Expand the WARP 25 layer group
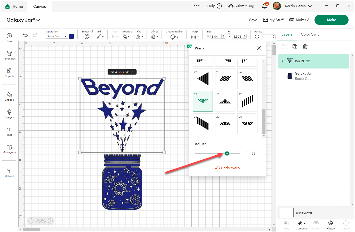This screenshot has width=355, height=232. [283, 61]
